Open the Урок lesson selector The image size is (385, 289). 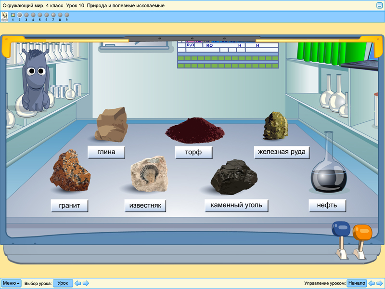pos(63,283)
